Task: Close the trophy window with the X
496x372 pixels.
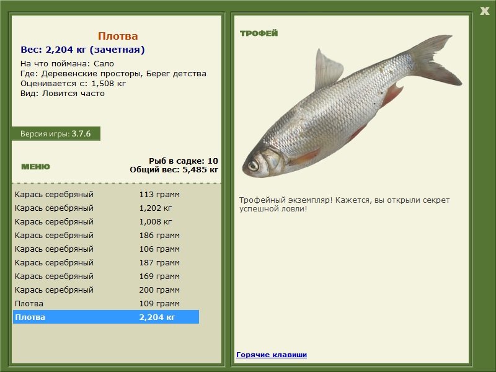Action: (484, 11)
